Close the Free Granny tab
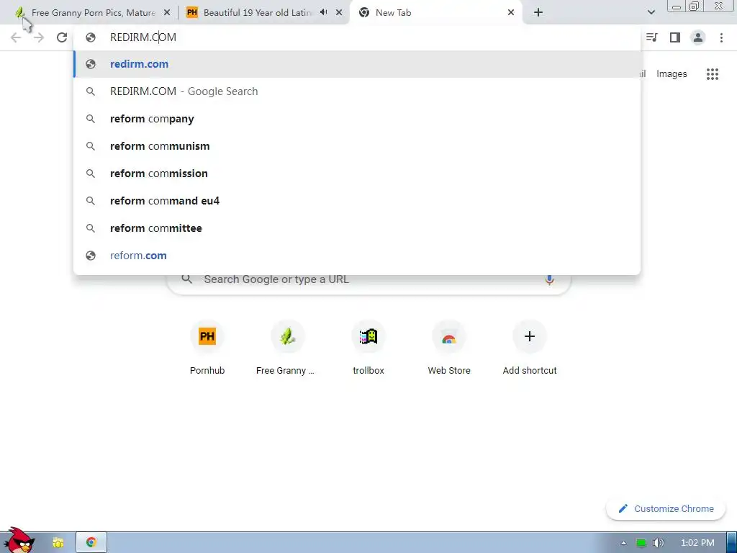The width and height of the screenshot is (737, 553). pyautogui.click(x=167, y=13)
